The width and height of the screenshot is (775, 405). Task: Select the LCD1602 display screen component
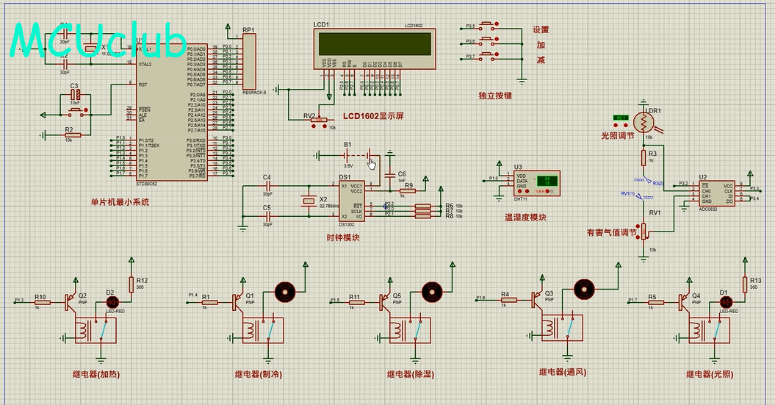(x=375, y=48)
